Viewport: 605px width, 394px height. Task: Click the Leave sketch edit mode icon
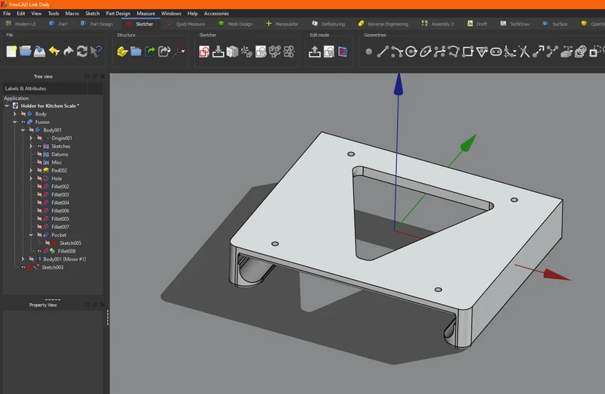point(315,51)
